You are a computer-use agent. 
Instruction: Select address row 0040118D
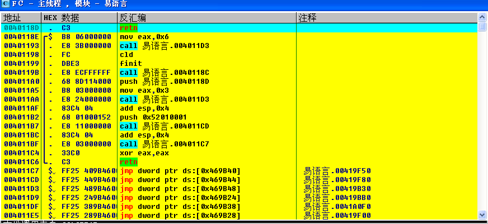tap(239, 28)
